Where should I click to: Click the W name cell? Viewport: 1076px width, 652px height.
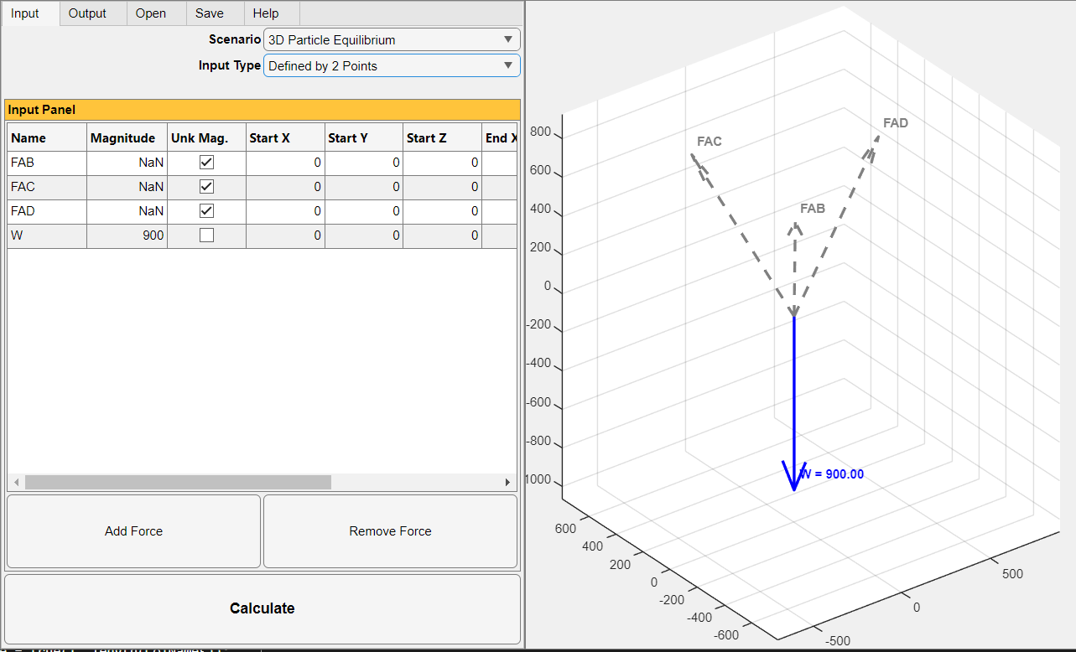(47, 236)
